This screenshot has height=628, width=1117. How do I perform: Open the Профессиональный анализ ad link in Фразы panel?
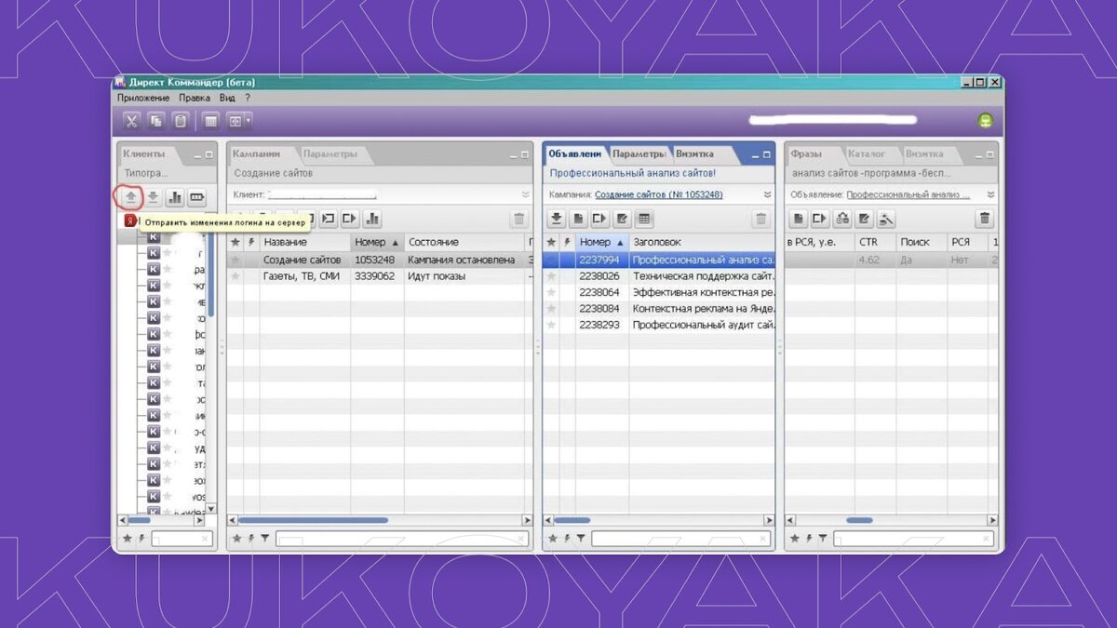[x=908, y=194]
